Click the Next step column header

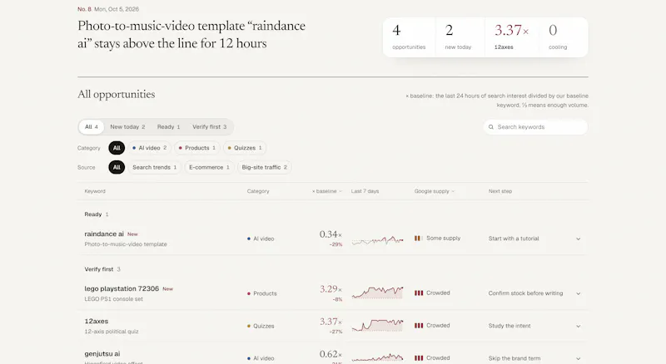pyautogui.click(x=500, y=191)
